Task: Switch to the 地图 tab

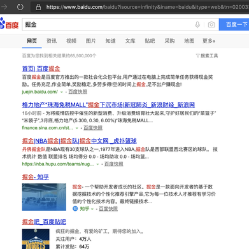Action: [189, 41]
